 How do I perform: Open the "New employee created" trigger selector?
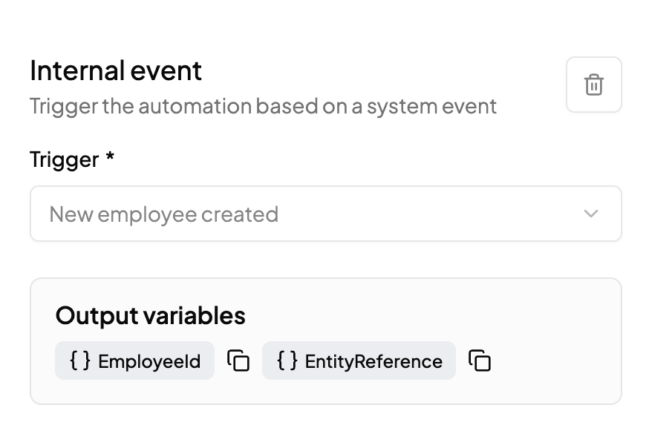click(x=325, y=214)
